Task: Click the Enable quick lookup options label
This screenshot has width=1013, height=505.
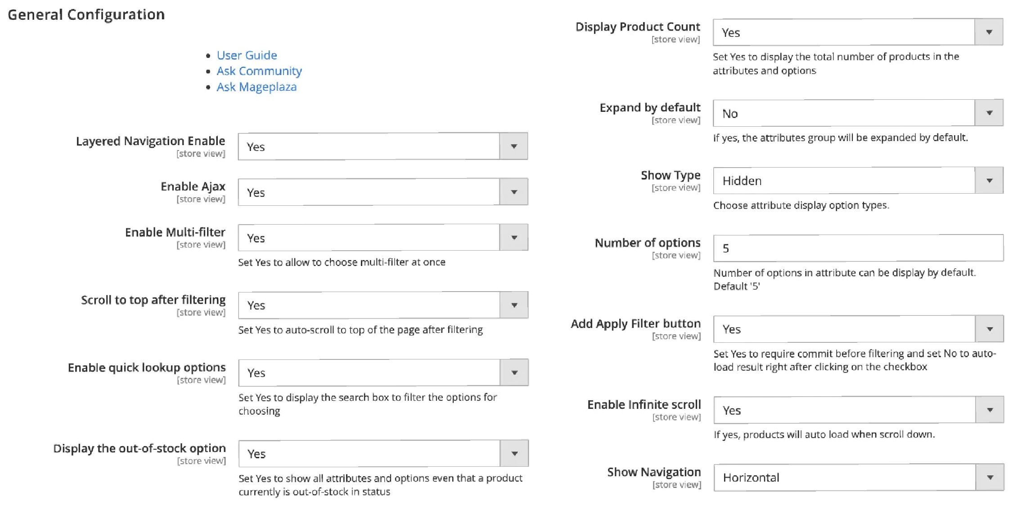Action: click(x=147, y=368)
